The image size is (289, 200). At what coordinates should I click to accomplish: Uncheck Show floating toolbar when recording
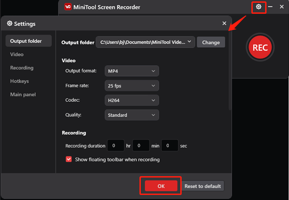[x=69, y=159]
